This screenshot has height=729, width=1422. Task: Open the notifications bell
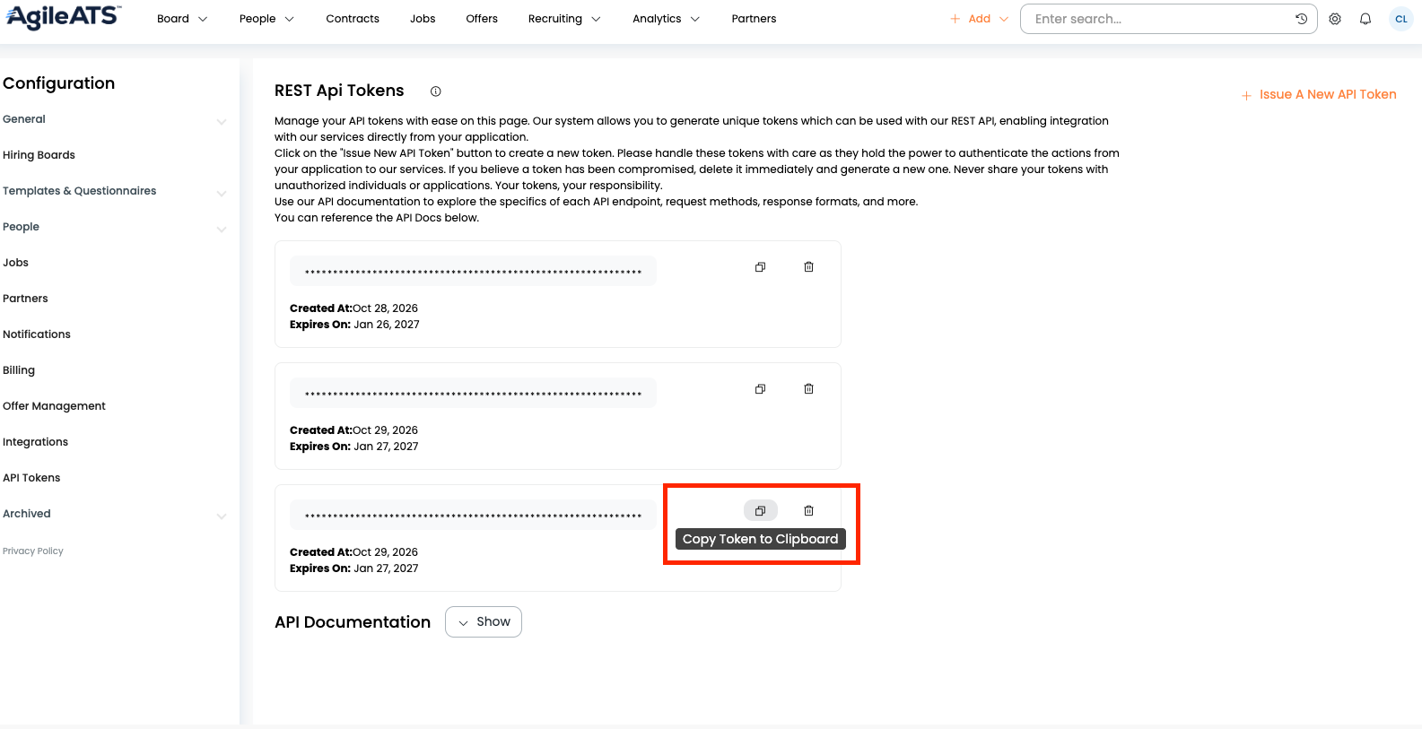pos(1365,19)
